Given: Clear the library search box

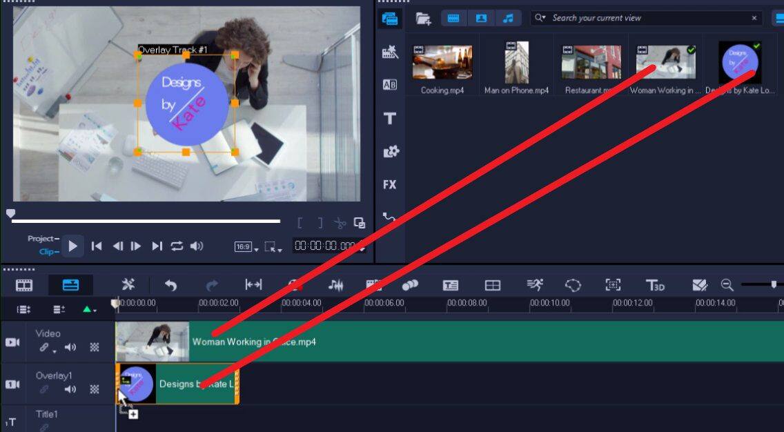Looking at the screenshot, I should pos(754,18).
